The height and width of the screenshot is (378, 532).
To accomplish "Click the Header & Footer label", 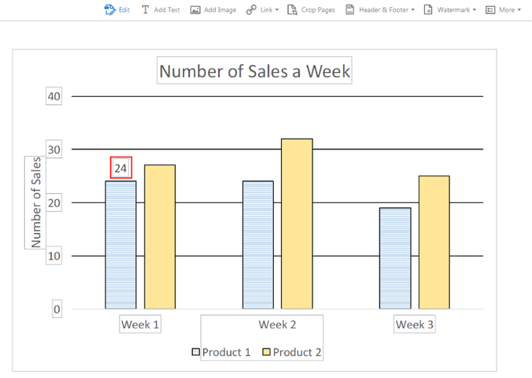I will pos(384,10).
